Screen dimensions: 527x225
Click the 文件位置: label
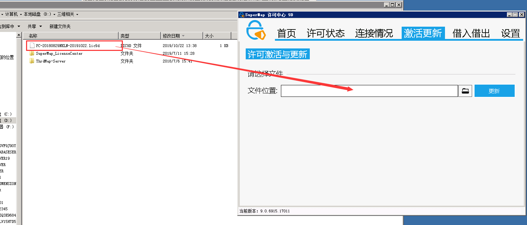pos(263,91)
